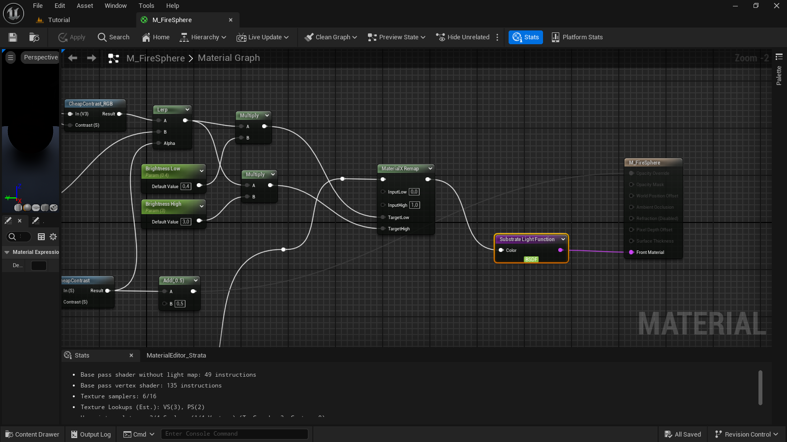Close the Stats panel tab
The image size is (787, 442).
click(131, 356)
